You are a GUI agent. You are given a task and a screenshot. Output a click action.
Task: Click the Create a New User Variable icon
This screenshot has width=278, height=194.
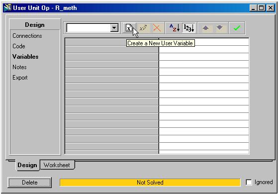coord(129,28)
